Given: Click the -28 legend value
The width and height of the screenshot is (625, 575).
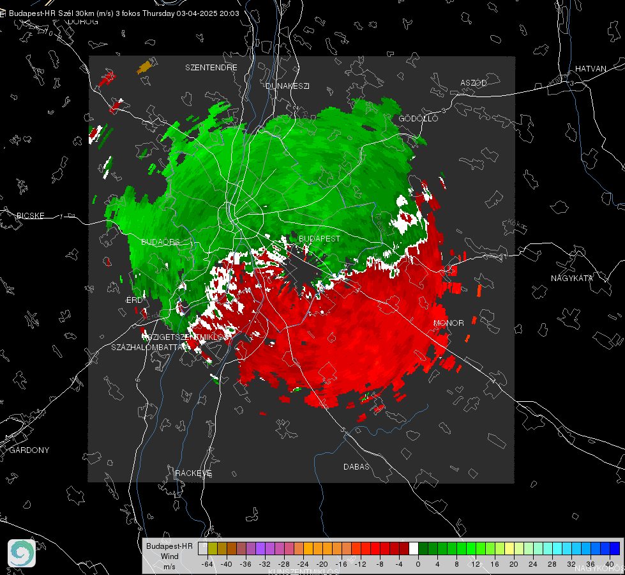Looking at the screenshot, I should click(284, 564).
